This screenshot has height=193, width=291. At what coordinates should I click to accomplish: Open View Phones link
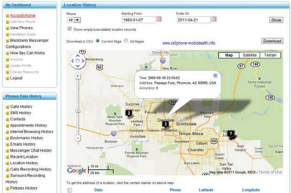coord(21,28)
